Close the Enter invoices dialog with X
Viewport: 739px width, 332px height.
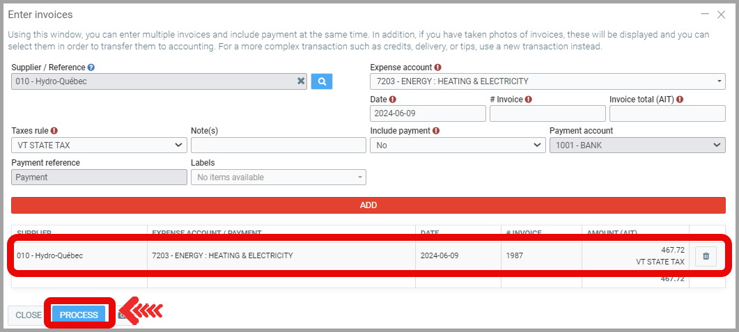pyautogui.click(x=722, y=14)
